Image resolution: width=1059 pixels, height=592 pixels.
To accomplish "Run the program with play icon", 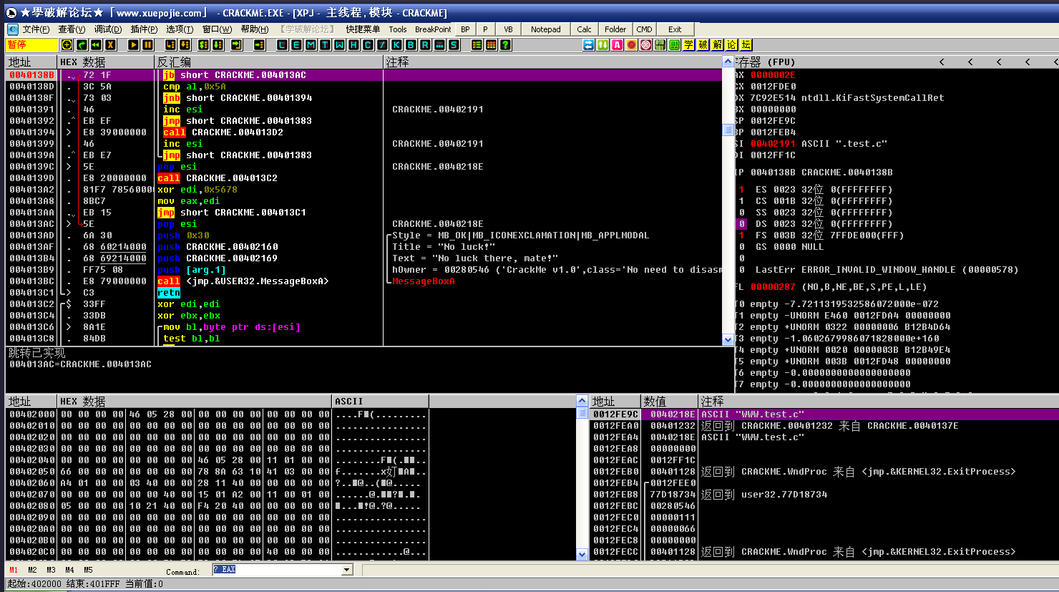I will 133,45.
